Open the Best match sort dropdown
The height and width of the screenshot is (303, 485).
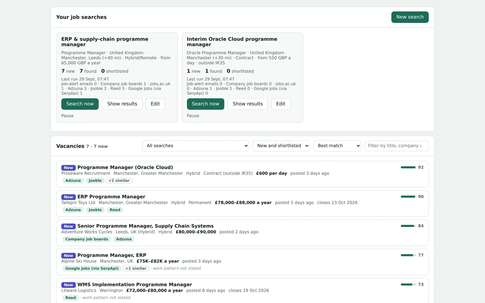(x=337, y=146)
